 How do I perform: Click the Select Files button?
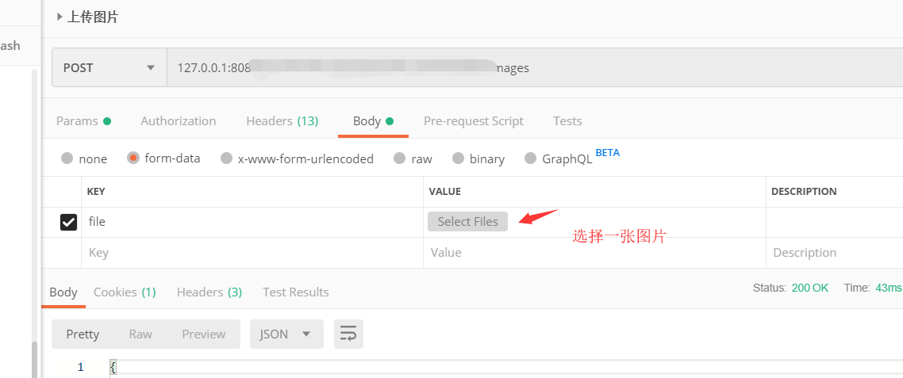(x=467, y=222)
